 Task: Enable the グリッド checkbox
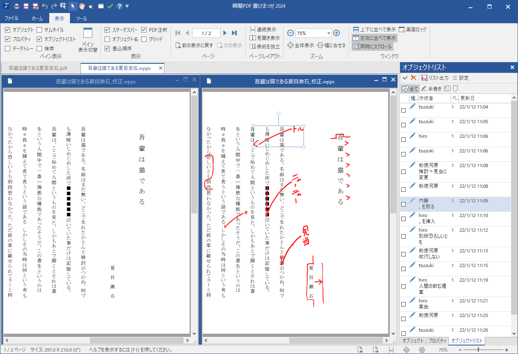[144, 39]
